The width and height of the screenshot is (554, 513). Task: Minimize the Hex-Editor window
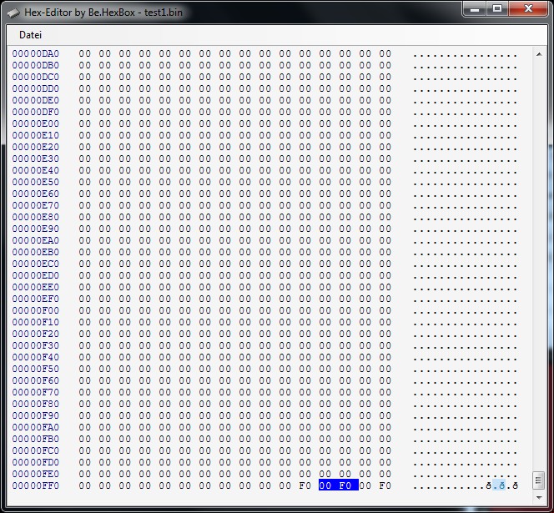(x=476, y=8)
